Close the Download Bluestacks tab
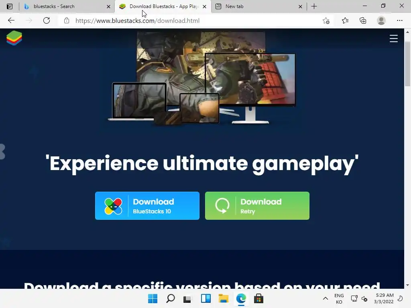411x308 pixels. tap(204, 6)
